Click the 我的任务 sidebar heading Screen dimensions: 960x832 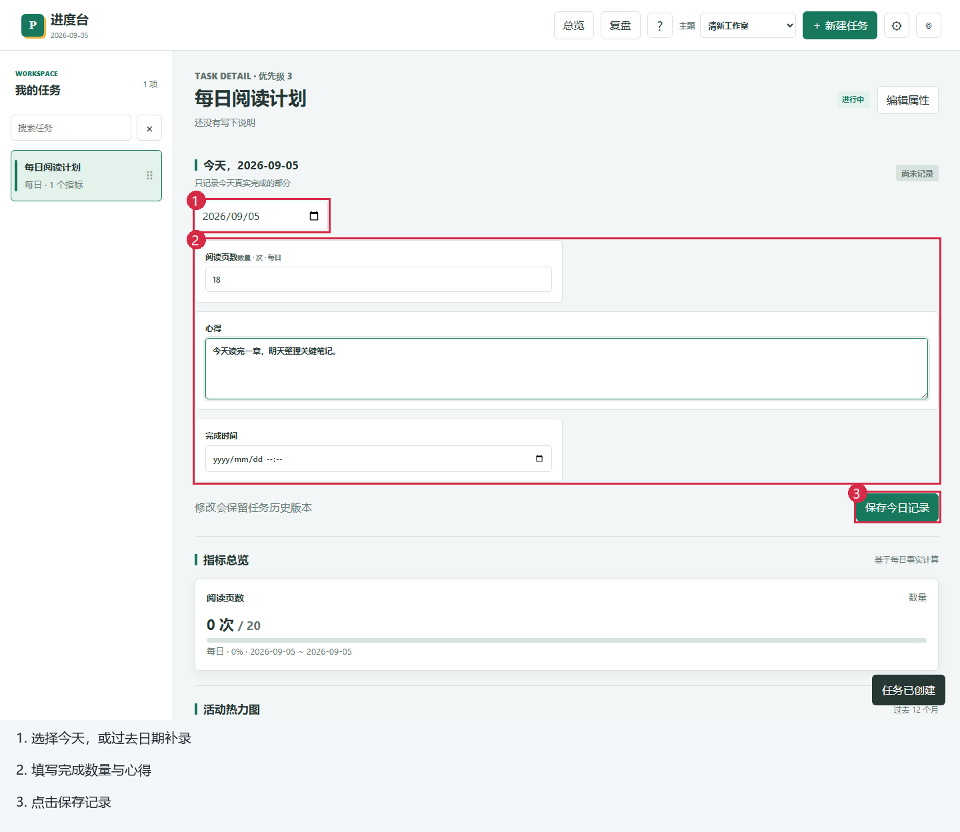pyautogui.click(x=38, y=90)
